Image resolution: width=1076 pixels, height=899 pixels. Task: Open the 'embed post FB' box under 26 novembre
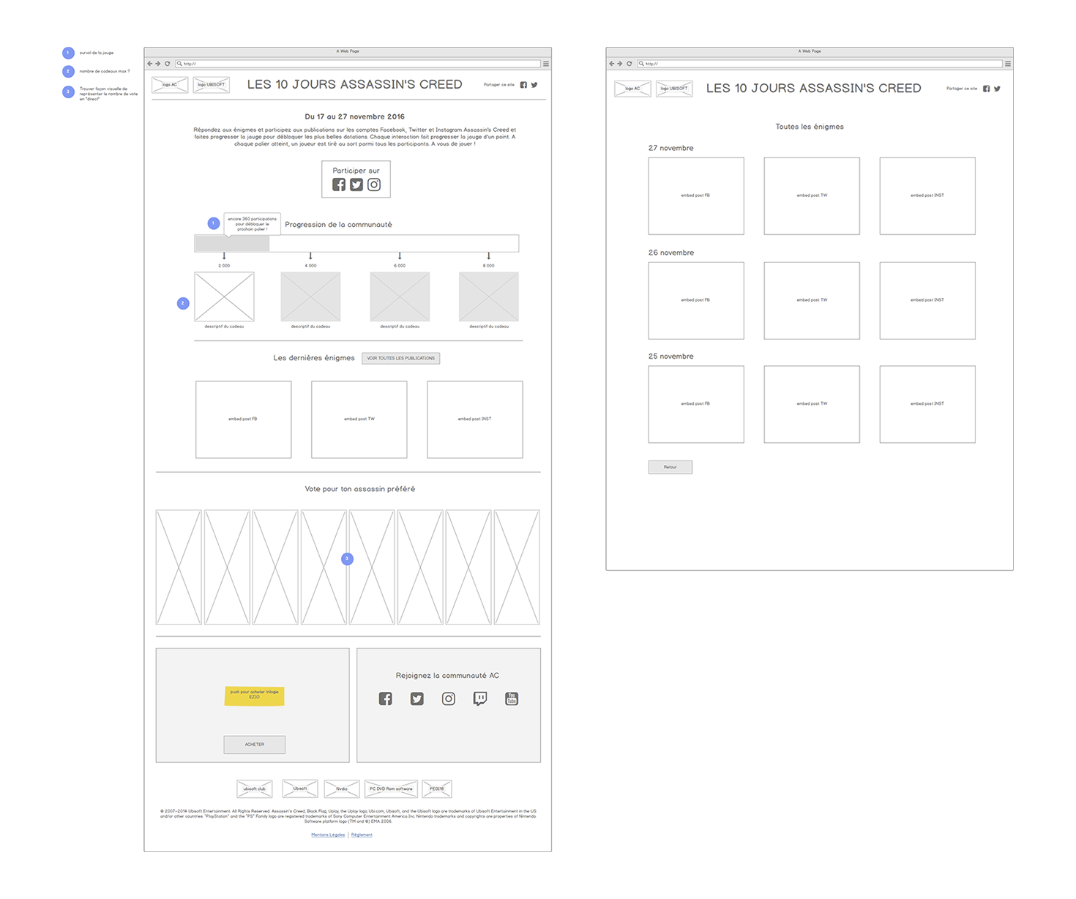696,301
